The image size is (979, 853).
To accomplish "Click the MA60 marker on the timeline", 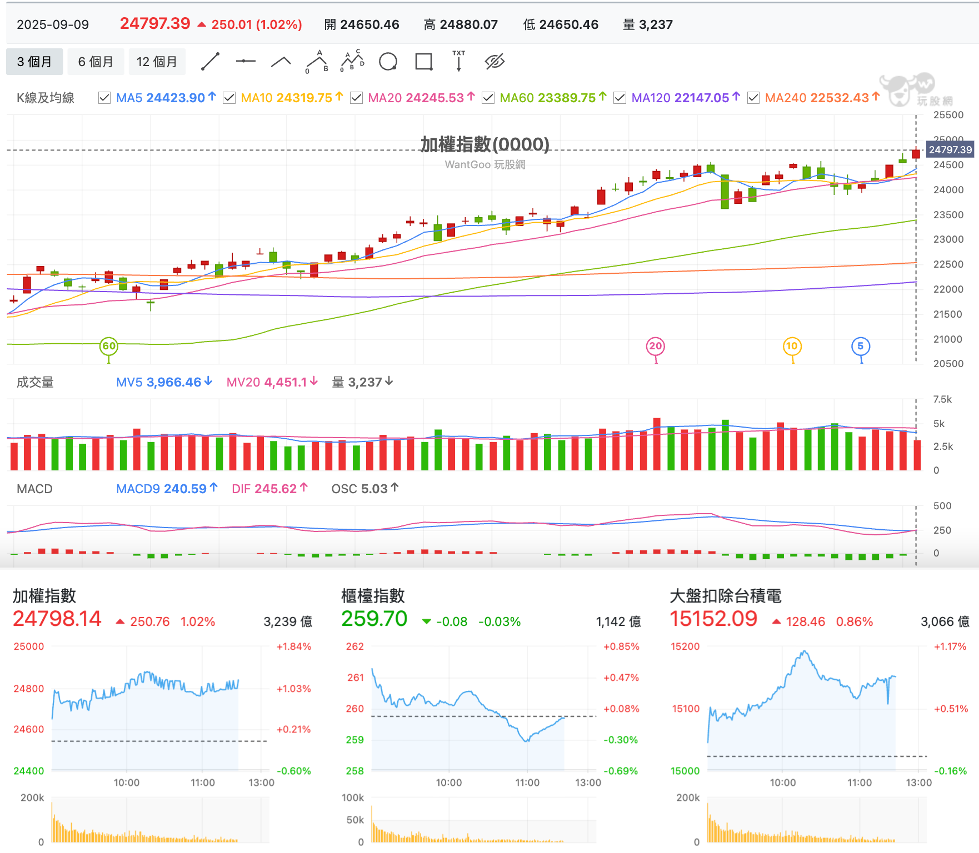I will [x=109, y=347].
